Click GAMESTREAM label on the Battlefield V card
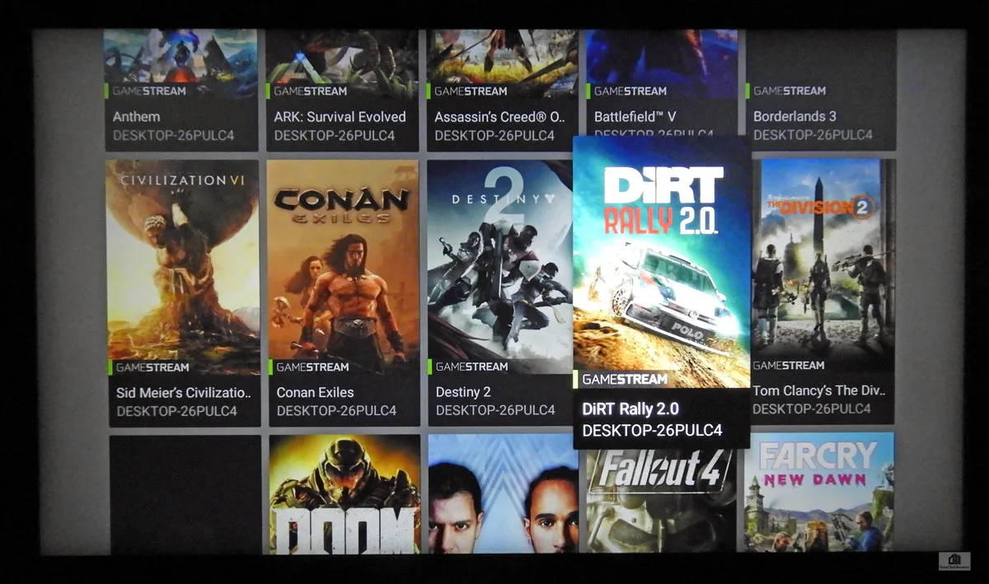 (x=630, y=91)
